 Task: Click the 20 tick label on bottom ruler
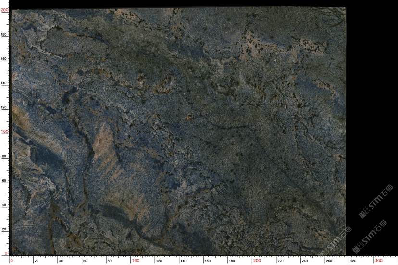coord(36,261)
